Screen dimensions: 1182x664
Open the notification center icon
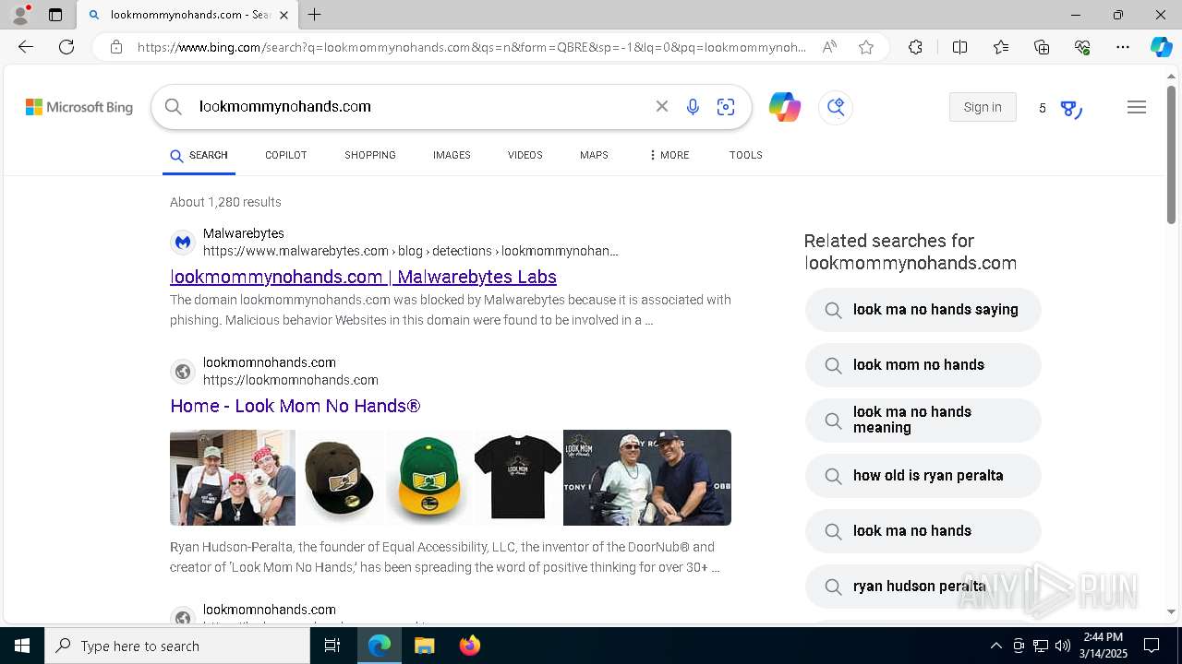[1152, 646]
